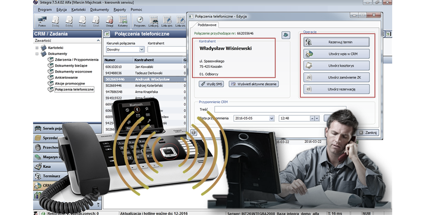Screen dimensions: 431x215
Task: Select Połączenia telefoniczne in tree
Action: click(74, 89)
